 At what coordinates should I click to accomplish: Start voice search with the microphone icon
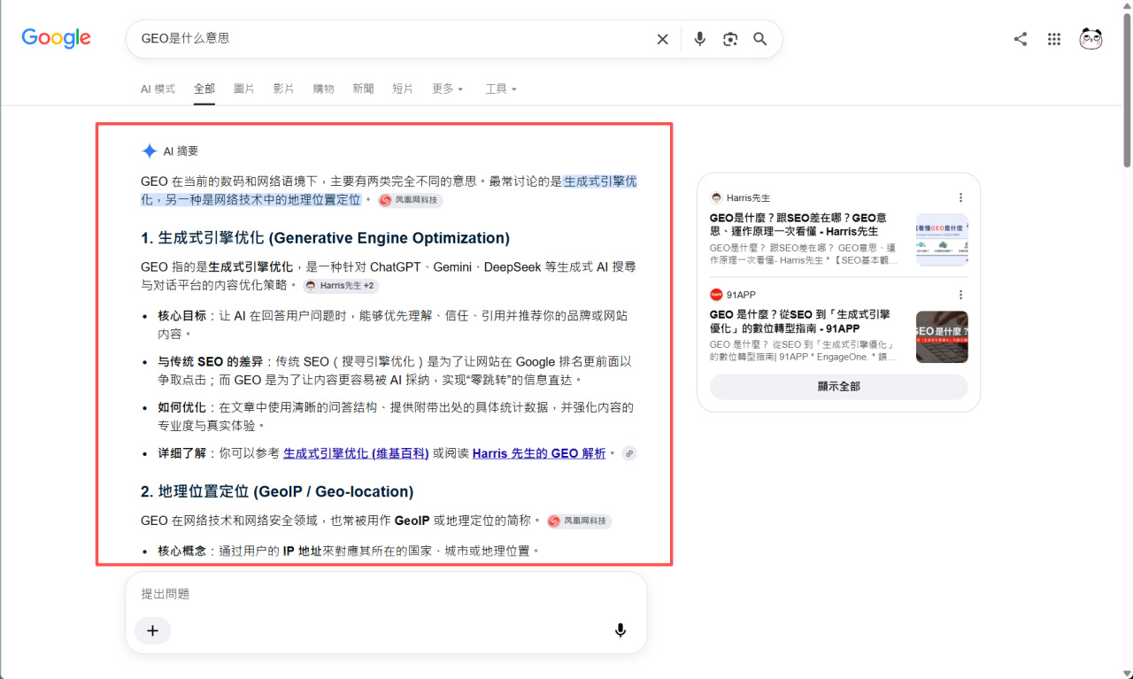tap(700, 39)
